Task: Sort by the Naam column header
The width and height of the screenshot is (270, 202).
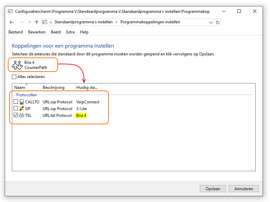Action: (26, 87)
